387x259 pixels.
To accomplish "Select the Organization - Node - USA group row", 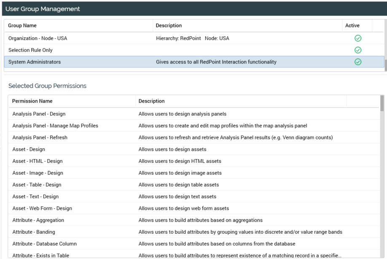I will pyautogui.click(x=38, y=38).
